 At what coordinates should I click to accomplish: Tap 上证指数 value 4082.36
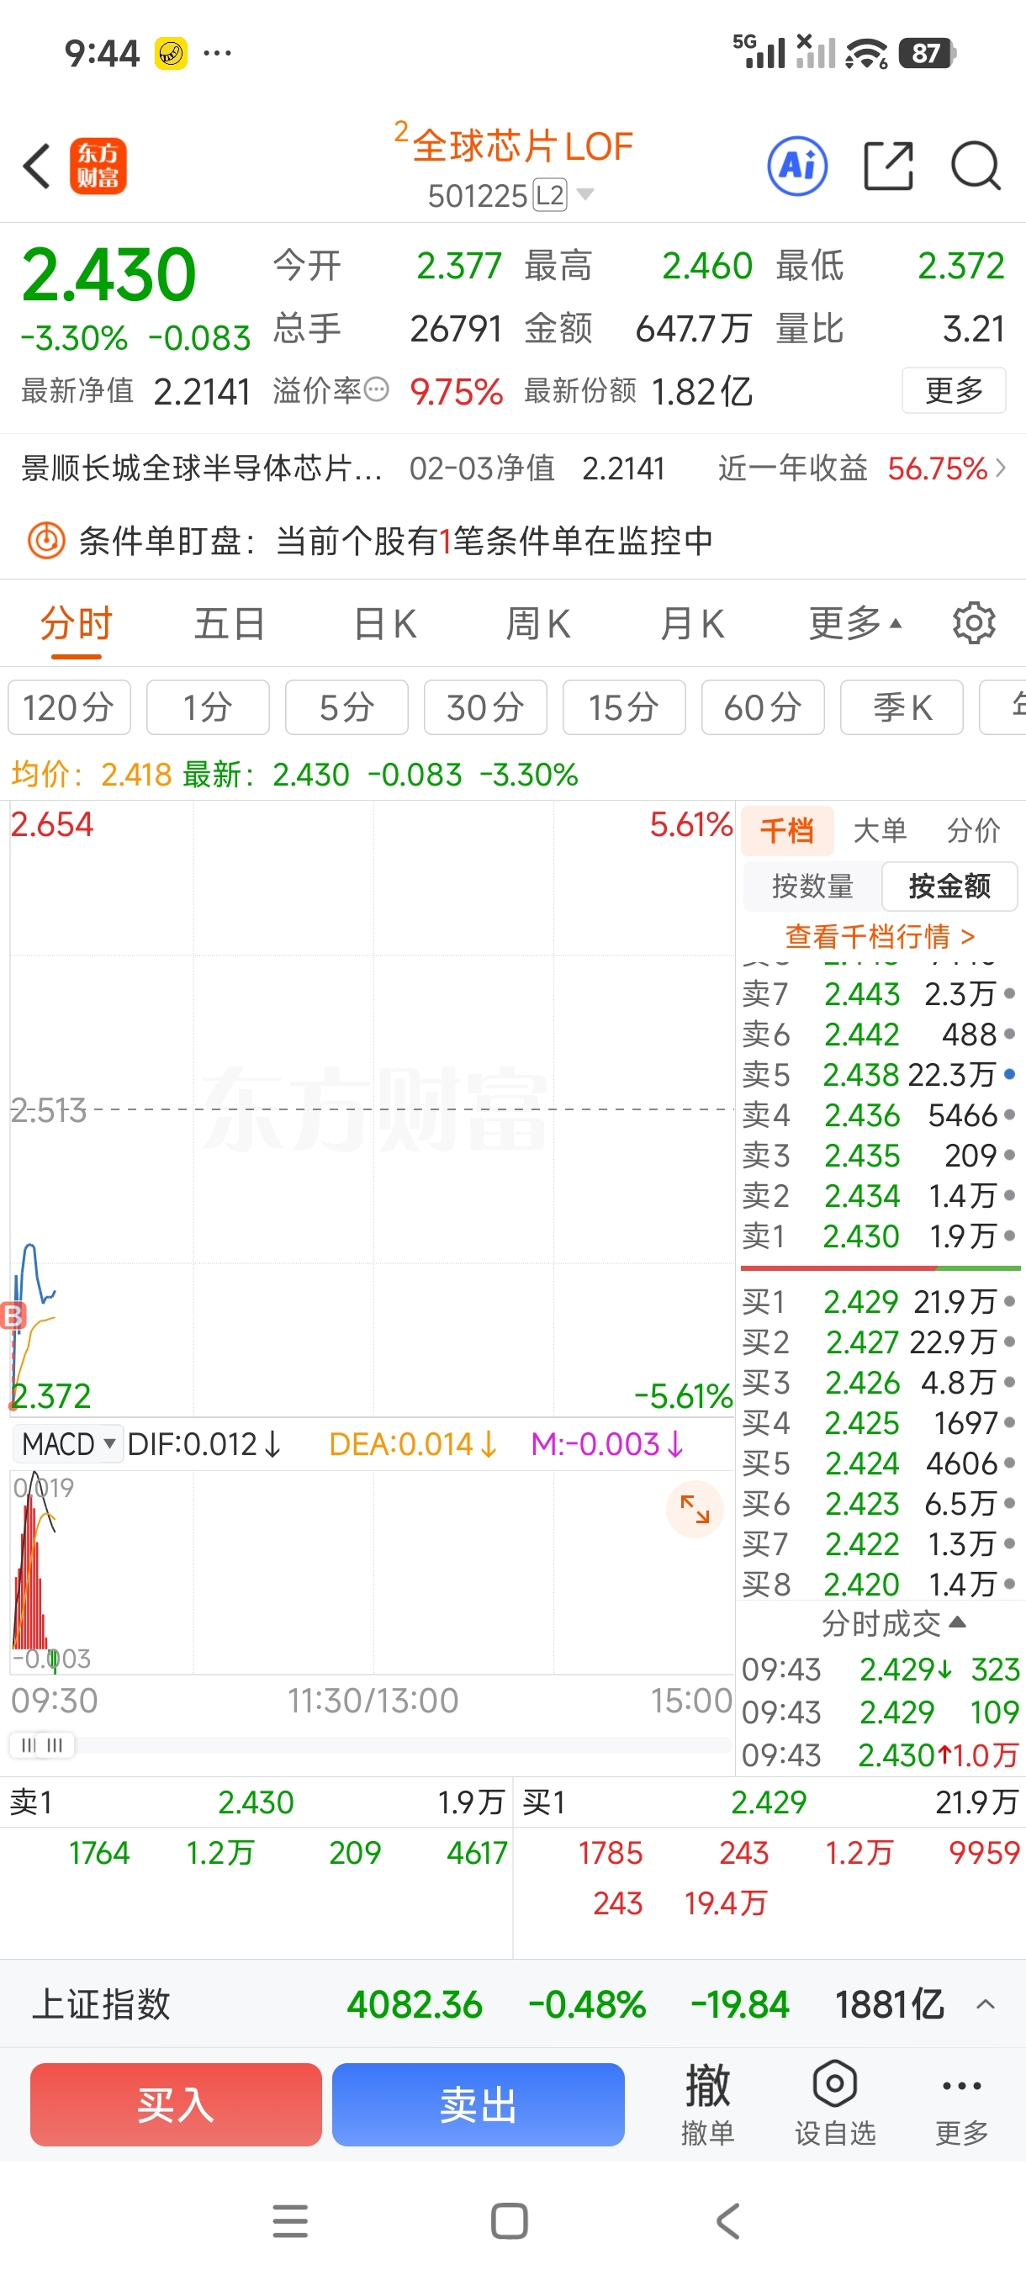coord(415,2005)
